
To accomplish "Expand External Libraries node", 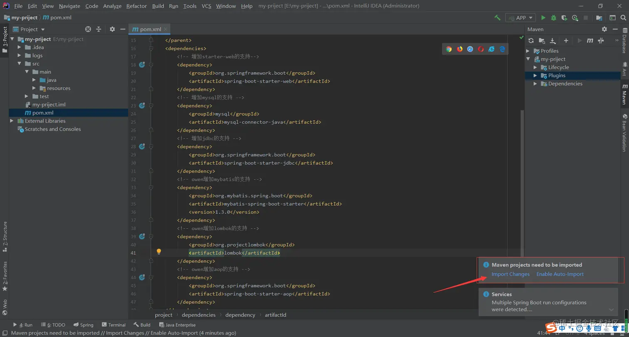I will 12,121.
